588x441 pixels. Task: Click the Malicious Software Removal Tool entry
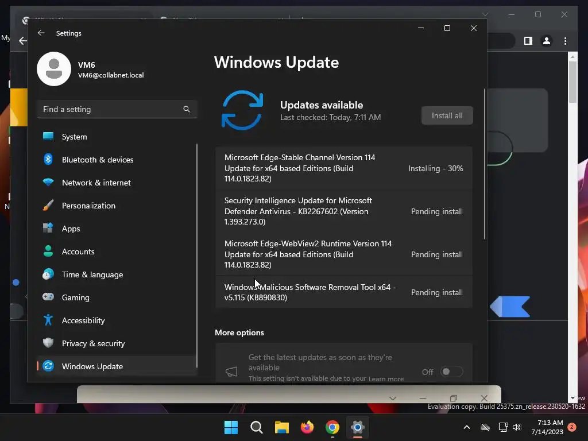(343, 292)
